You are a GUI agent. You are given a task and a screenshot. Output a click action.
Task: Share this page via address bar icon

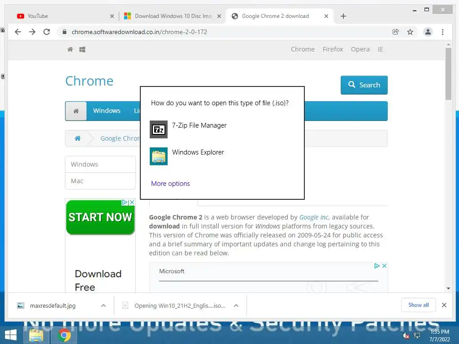point(395,32)
